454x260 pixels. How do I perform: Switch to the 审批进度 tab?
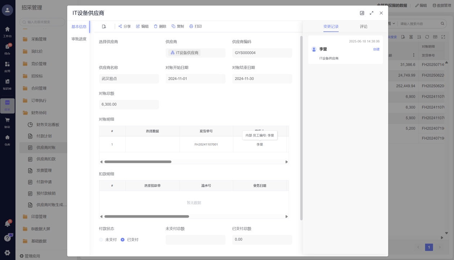(79, 39)
